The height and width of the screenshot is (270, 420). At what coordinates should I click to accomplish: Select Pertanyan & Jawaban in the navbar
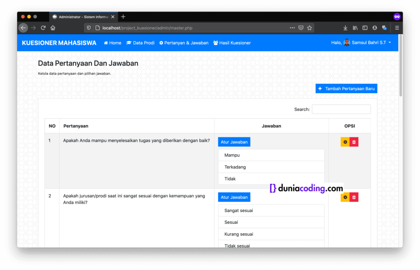[184, 43]
